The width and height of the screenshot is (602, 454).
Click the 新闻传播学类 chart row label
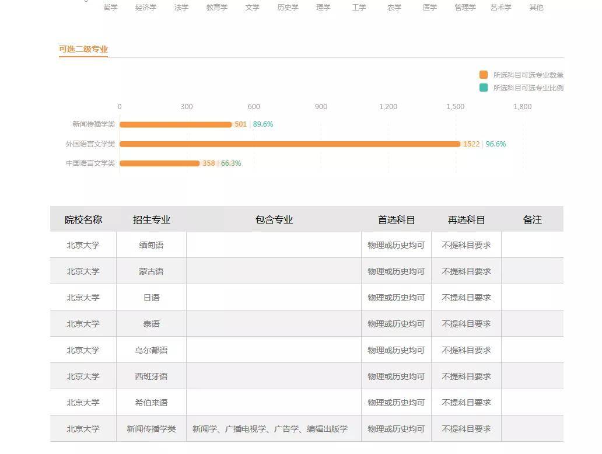tap(94, 124)
